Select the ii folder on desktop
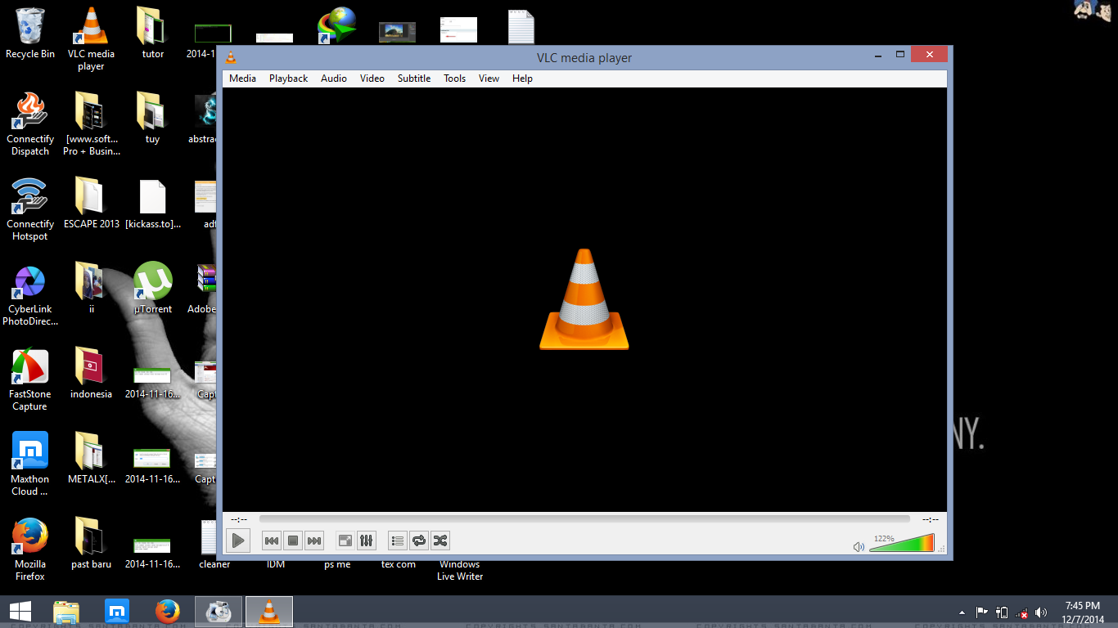1118x628 pixels. tap(91, 288)
